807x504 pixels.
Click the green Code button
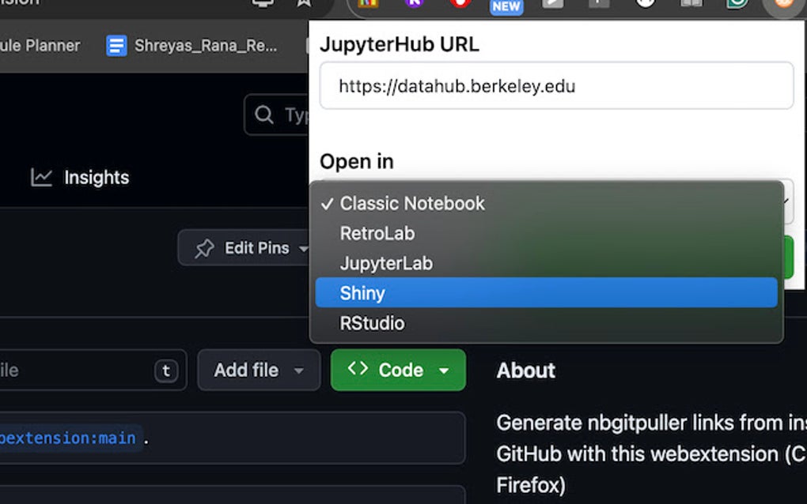392,370
